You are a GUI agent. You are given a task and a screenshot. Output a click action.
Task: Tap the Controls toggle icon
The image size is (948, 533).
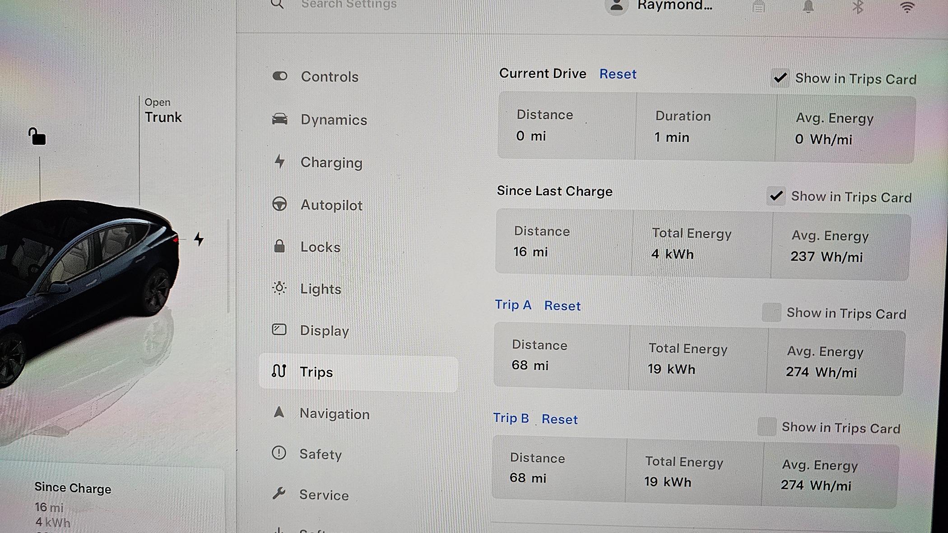click(280, 76)
